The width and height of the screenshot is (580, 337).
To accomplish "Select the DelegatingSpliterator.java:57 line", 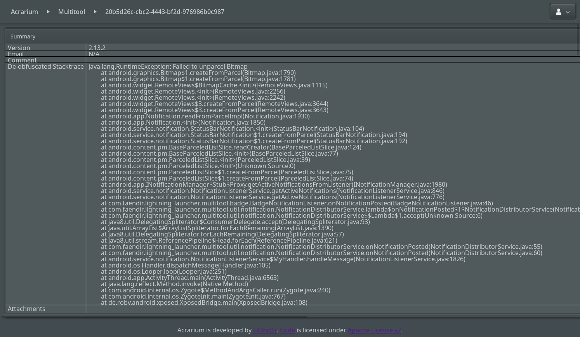I will (222, 234).
